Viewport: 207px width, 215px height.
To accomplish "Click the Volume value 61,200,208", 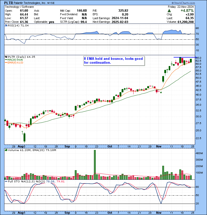I will tap(186, 22).
